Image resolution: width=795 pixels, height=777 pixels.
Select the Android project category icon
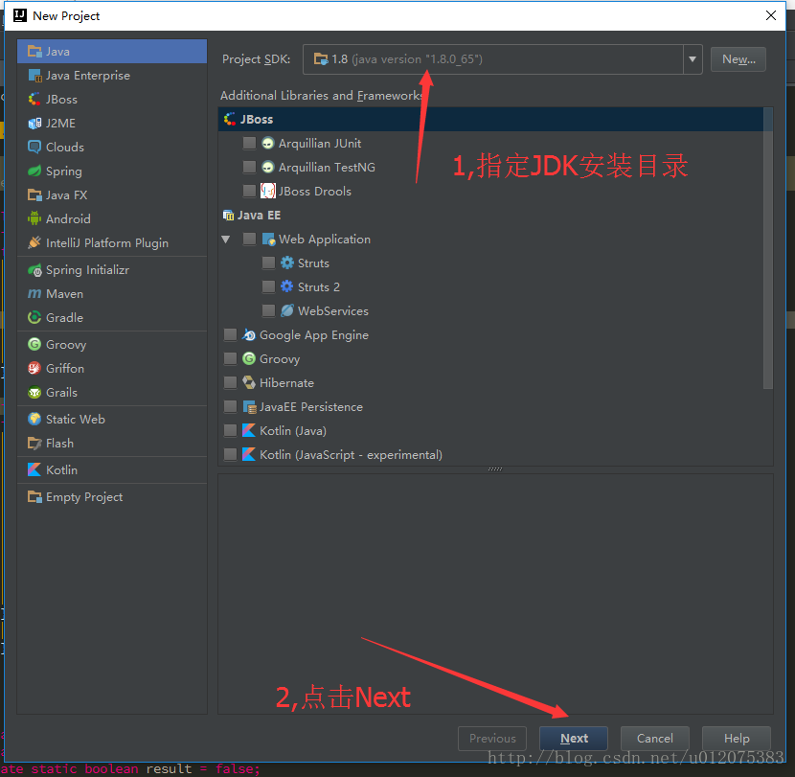tap(33, 218)
